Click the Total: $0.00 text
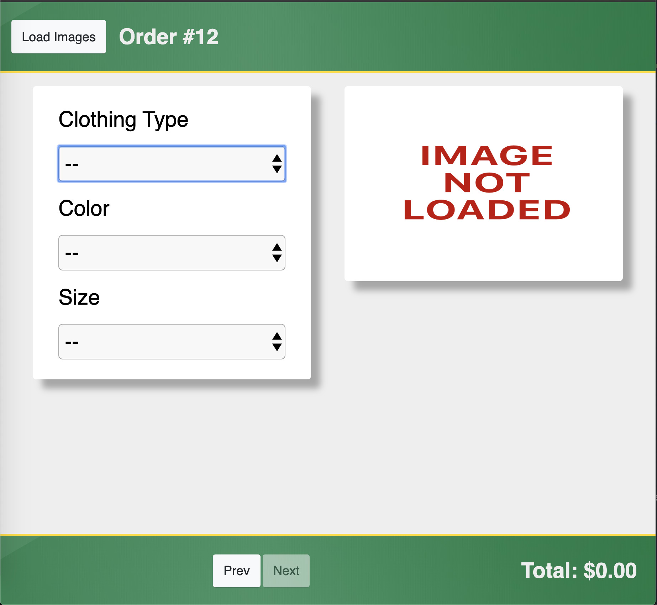Viewport: 657px width, 605px height. pos(579,571)
